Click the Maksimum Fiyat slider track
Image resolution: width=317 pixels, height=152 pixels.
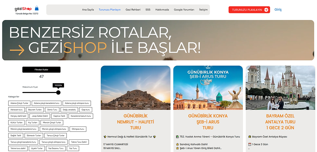point(40,93)
